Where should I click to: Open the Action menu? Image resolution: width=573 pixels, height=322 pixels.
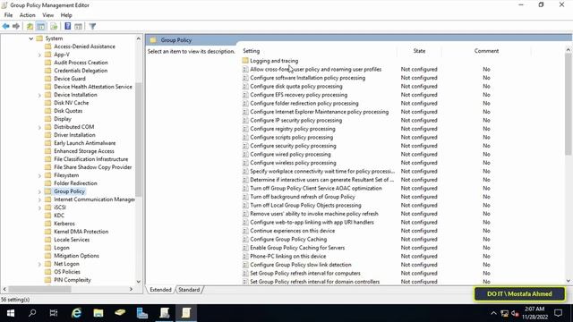pyautogui.click(x=28, y=15)
